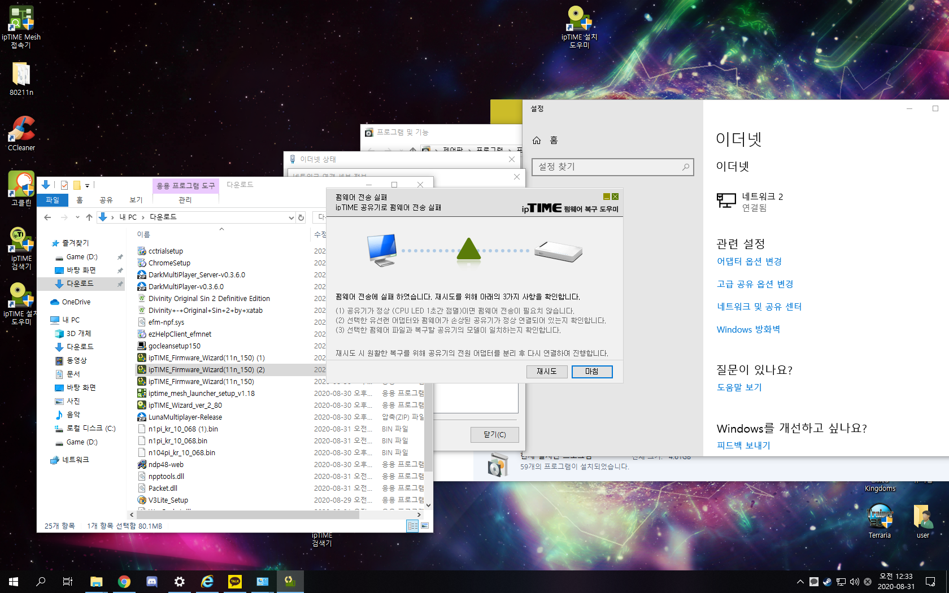949x593 pixels.
Task: Click the volume icon in system tray
Action: point(854,582)
